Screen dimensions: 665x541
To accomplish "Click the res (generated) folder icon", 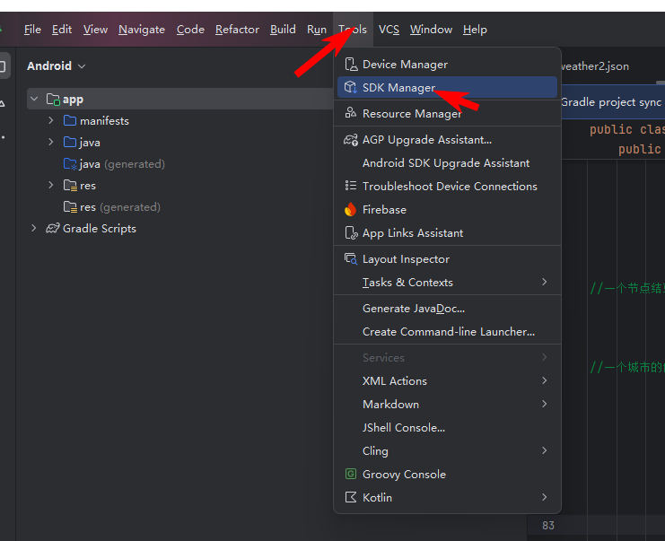I will click(x=70, y=207).
